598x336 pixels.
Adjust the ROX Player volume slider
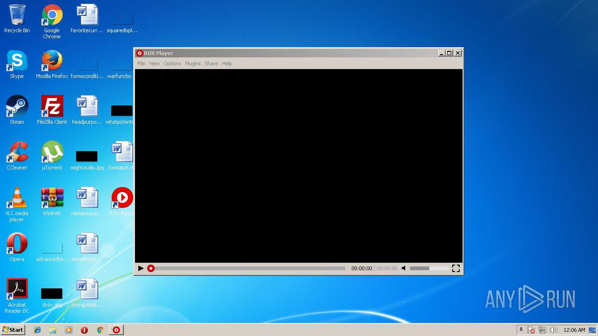(x=429, y=268)
